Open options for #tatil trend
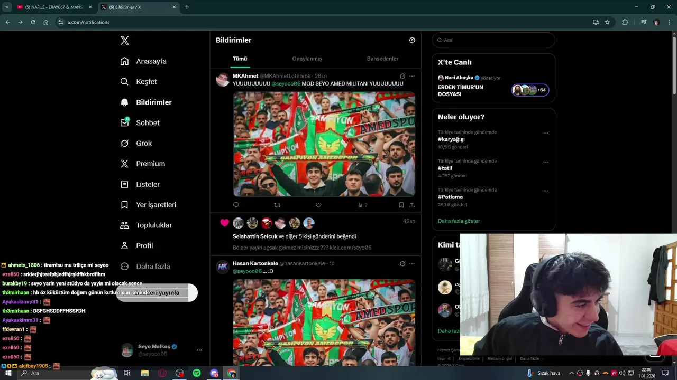 tap(546, 162)
